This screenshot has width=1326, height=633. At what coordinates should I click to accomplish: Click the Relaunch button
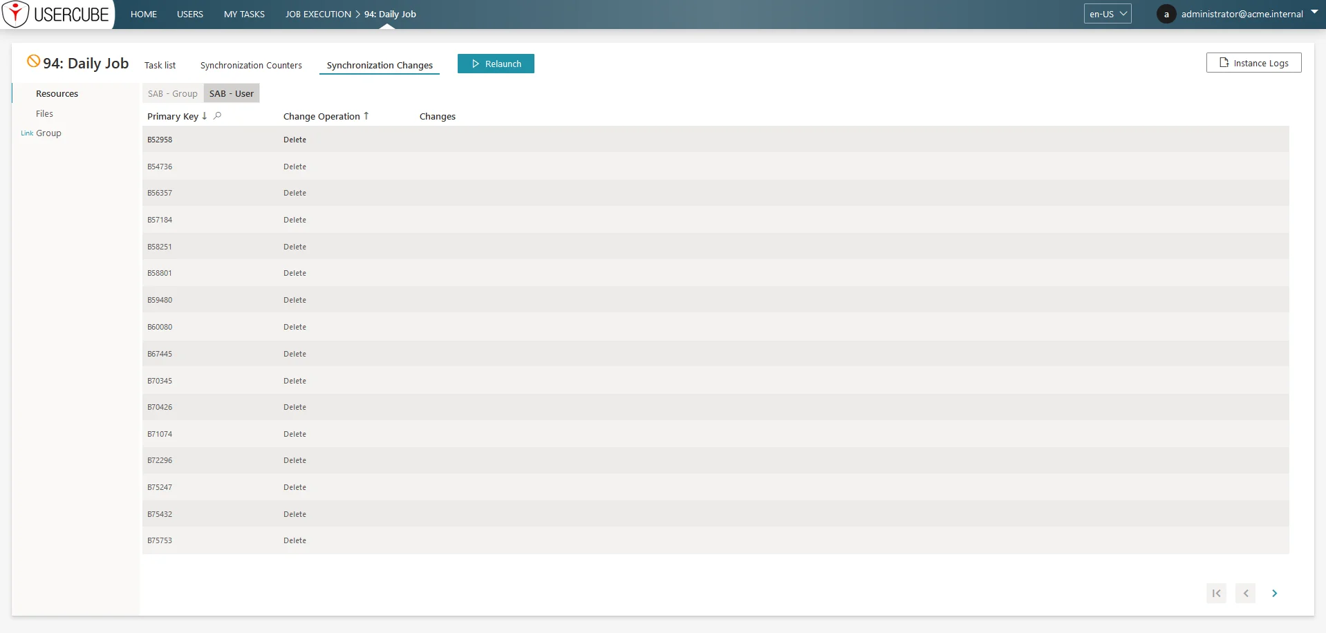tap(496, 64)
